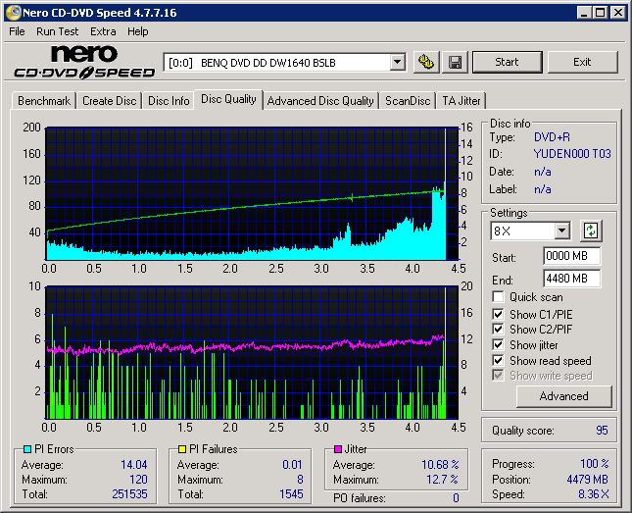Maximize the Nero CD-DVD Speed window

tap(599, 13)
